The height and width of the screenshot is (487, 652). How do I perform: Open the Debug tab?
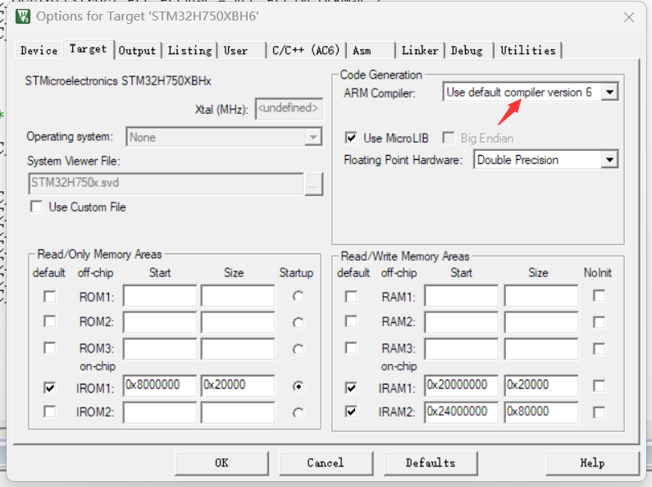(467, 51)
